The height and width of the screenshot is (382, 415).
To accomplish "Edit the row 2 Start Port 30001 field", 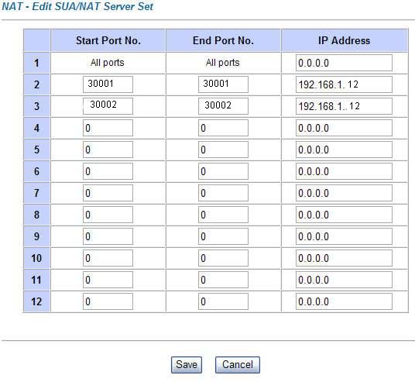I will click(x=108, y=84).
